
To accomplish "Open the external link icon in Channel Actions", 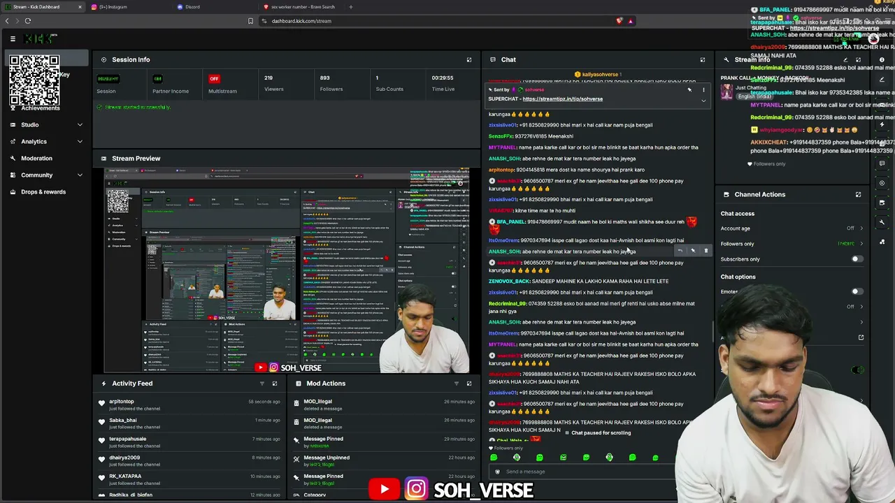I will pyautogui.click(x=861, y=337).
